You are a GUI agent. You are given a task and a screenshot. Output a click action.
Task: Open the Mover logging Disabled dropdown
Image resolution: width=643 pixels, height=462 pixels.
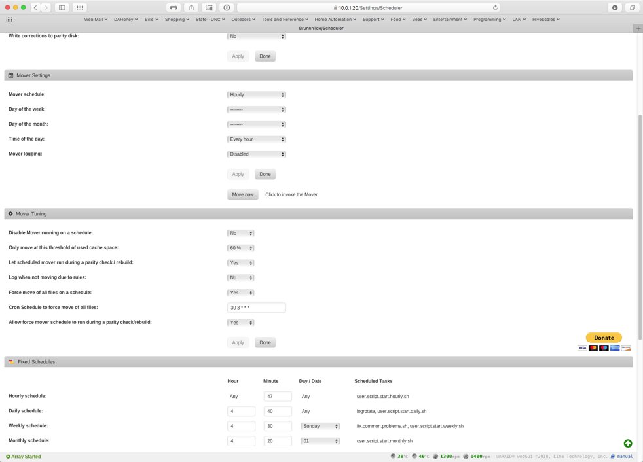coord(257,154)
